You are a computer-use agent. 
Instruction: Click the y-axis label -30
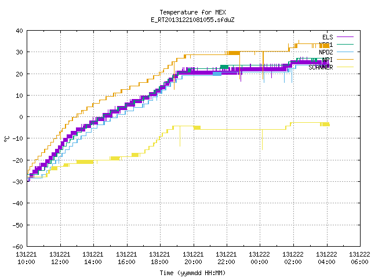pyautogui.click(x=18, y=182)
